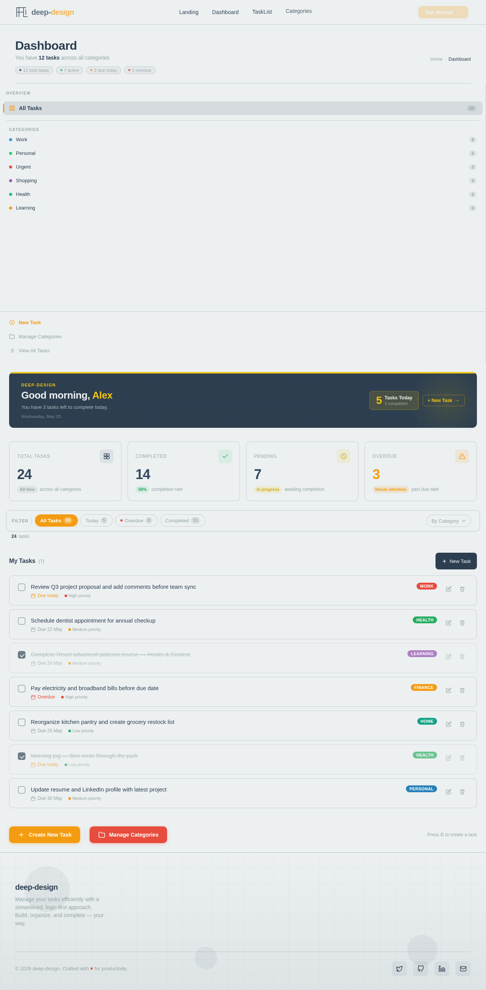Screen dimensions: 486x990
Task: Click the Pending clock icon
Action: pos(343,456)
